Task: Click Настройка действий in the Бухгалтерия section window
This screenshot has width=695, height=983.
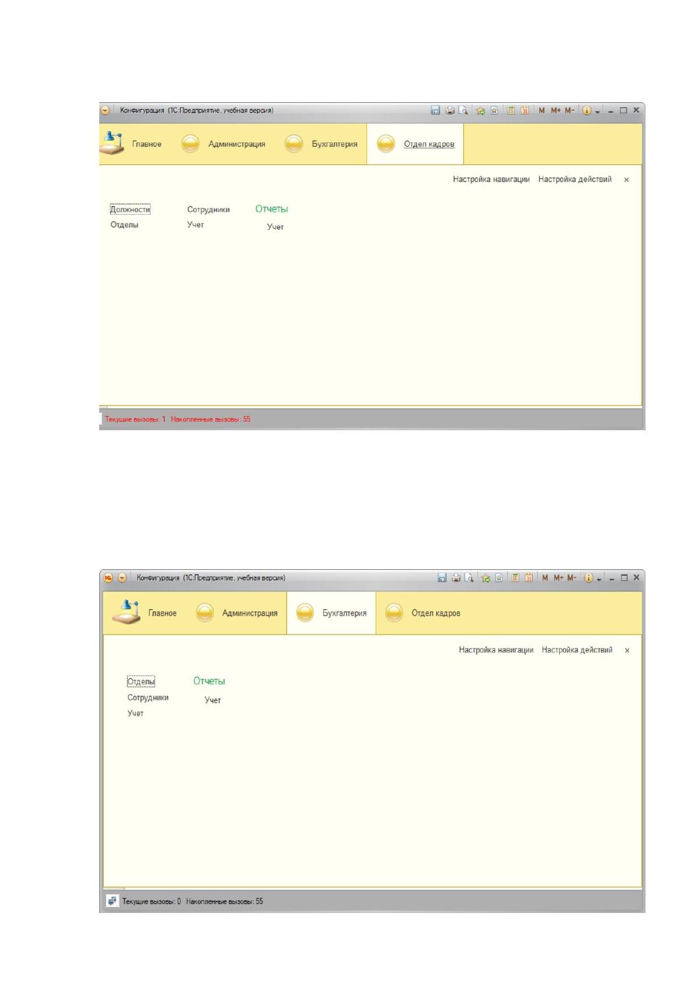Action: [x=577, y=650]
